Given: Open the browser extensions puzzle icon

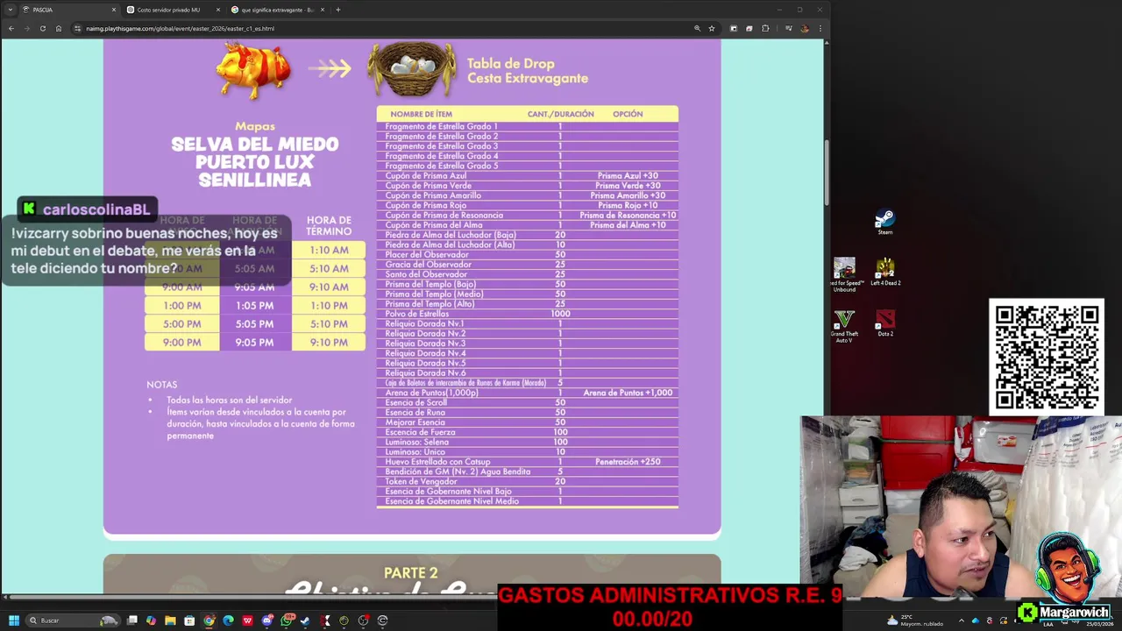Looking at the screenshot, I should point(765,28).
